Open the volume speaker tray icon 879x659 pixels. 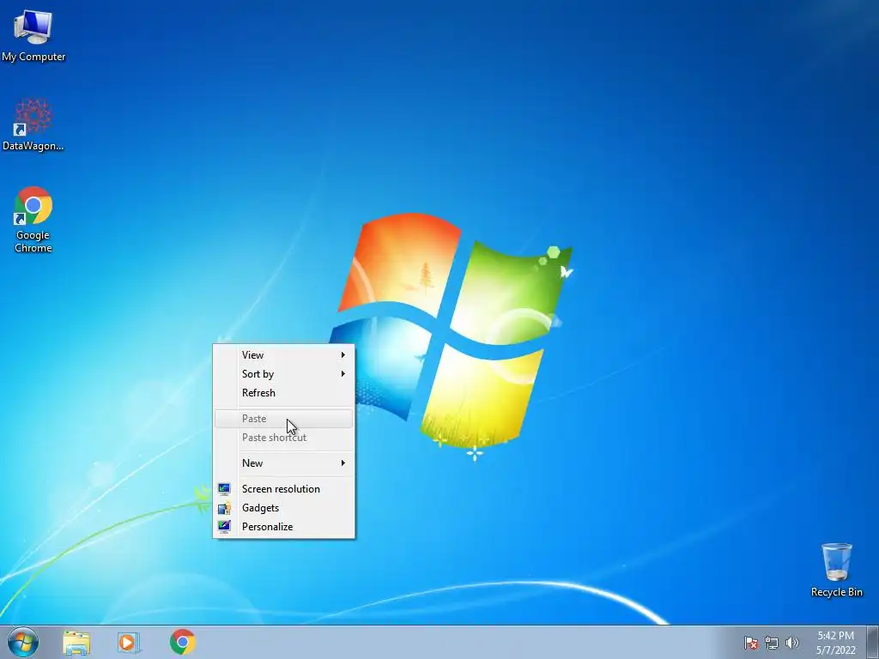(x=791, y=643)
